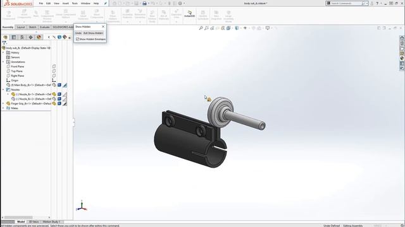405x227 pixels.
Task: Click the tree filter funnel icon
Action: (x=4, y=43)
